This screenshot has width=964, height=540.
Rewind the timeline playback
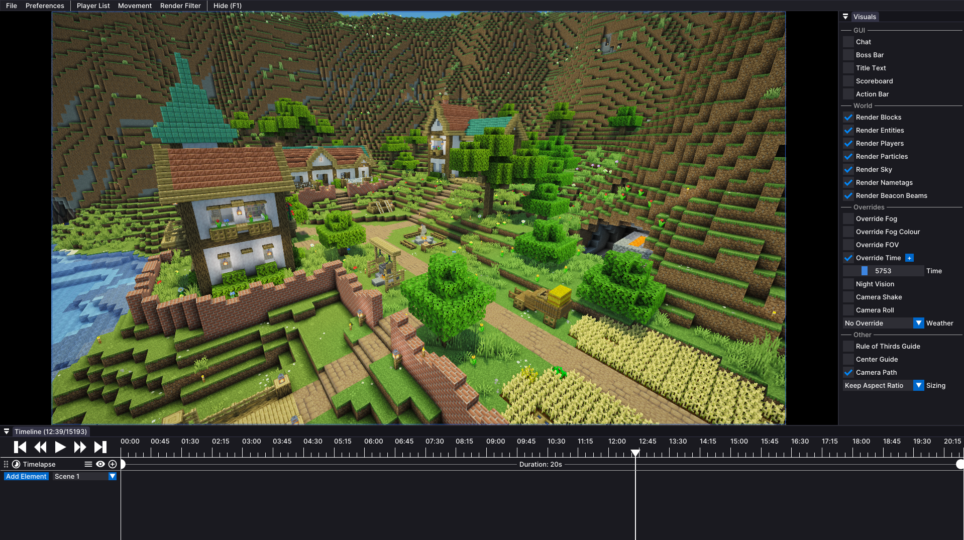[x=40, y=447]
